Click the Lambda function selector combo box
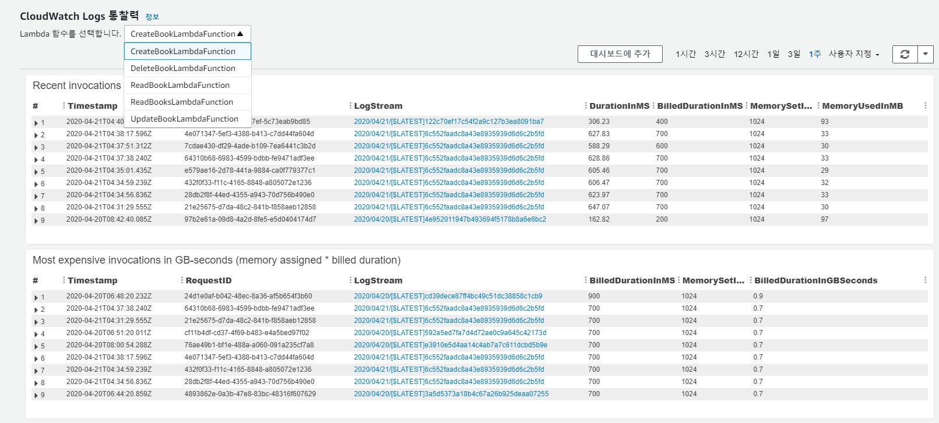 (x=187, y=34)
